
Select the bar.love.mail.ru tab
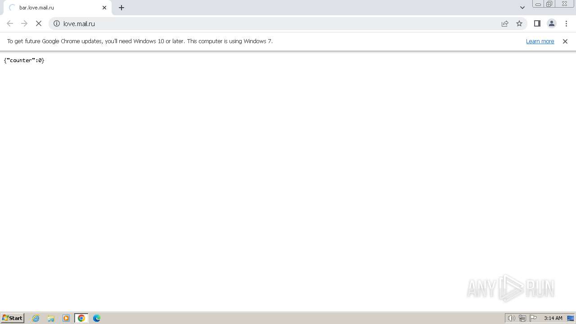(58, 8)
